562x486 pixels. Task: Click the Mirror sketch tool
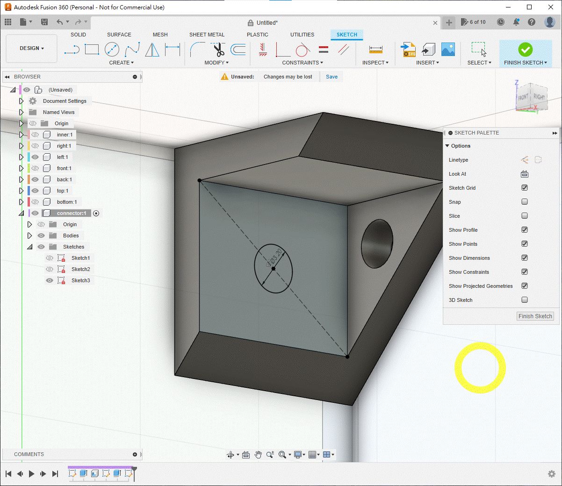(152, 50)
